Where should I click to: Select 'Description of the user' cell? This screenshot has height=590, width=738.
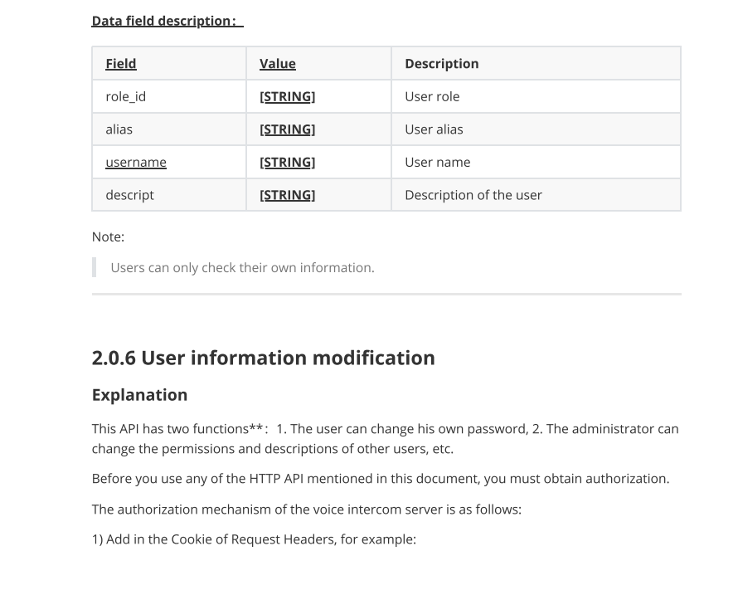[x=536, y=195]
